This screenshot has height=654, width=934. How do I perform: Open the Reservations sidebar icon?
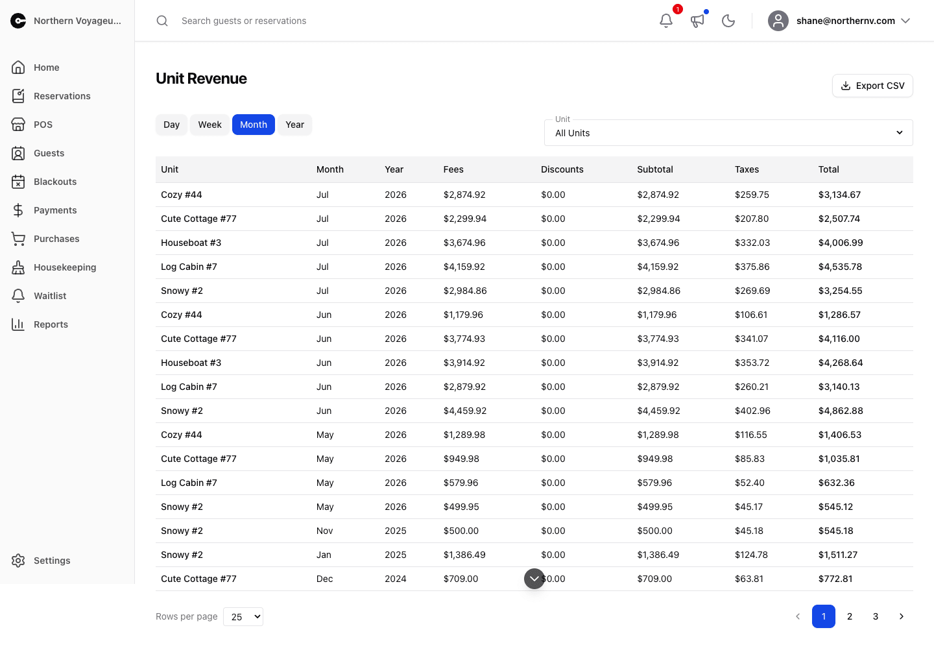18,96
